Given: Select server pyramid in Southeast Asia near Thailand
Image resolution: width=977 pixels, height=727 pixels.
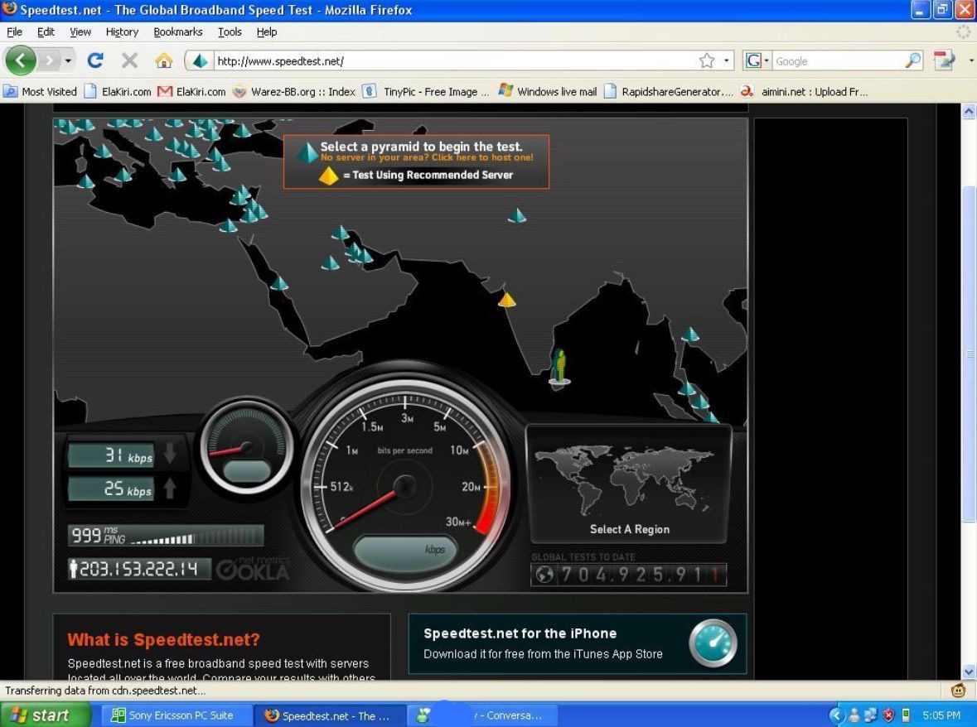Looking at the screenshot, I should click(689, 335).
